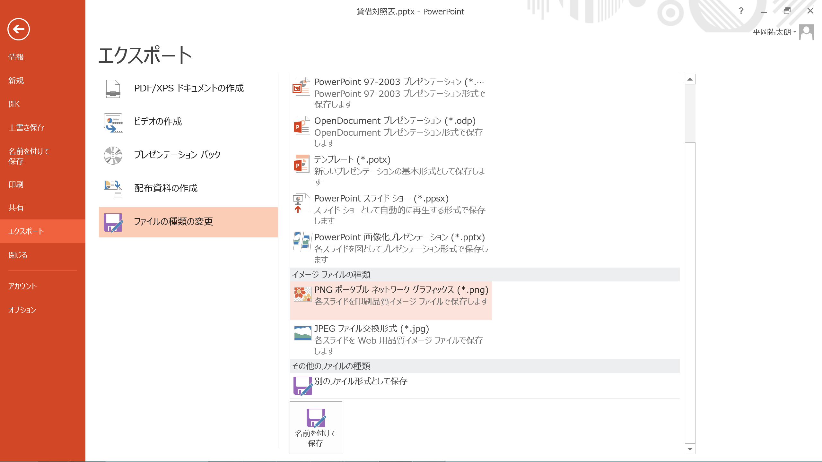Choose 別のファイル形式として保存 option
Image resolution: width=822 pixels, height=462 pixels.
(360, 381)
